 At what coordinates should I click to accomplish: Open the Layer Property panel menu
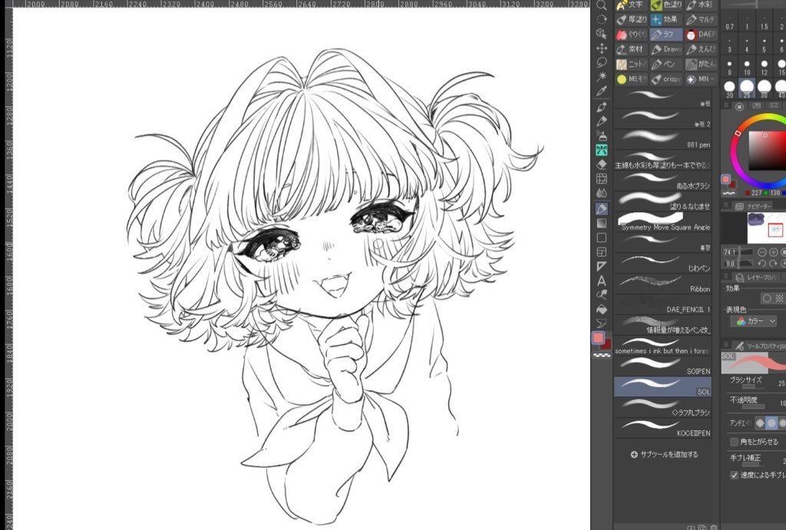click(725, 277)
